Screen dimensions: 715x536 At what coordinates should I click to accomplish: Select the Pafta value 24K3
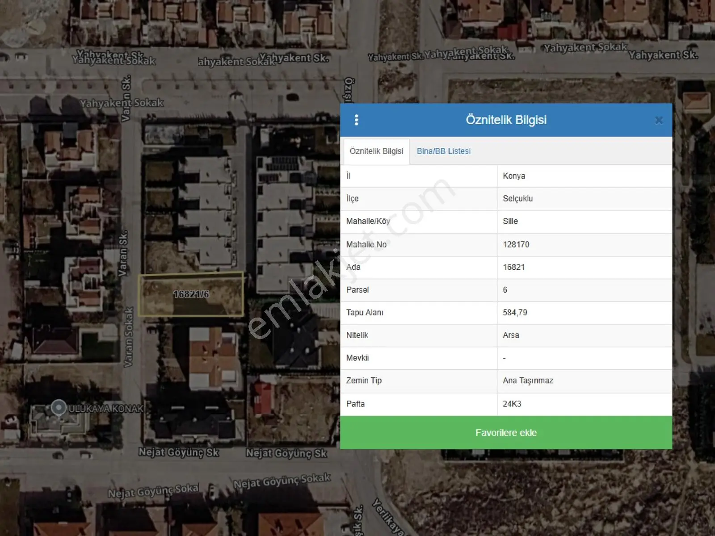(512, 404)
